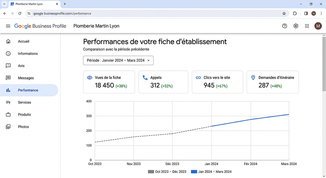Open the Messages sidebar item
This screenshot has width=326, height=178.
click(x=26, y=78)
